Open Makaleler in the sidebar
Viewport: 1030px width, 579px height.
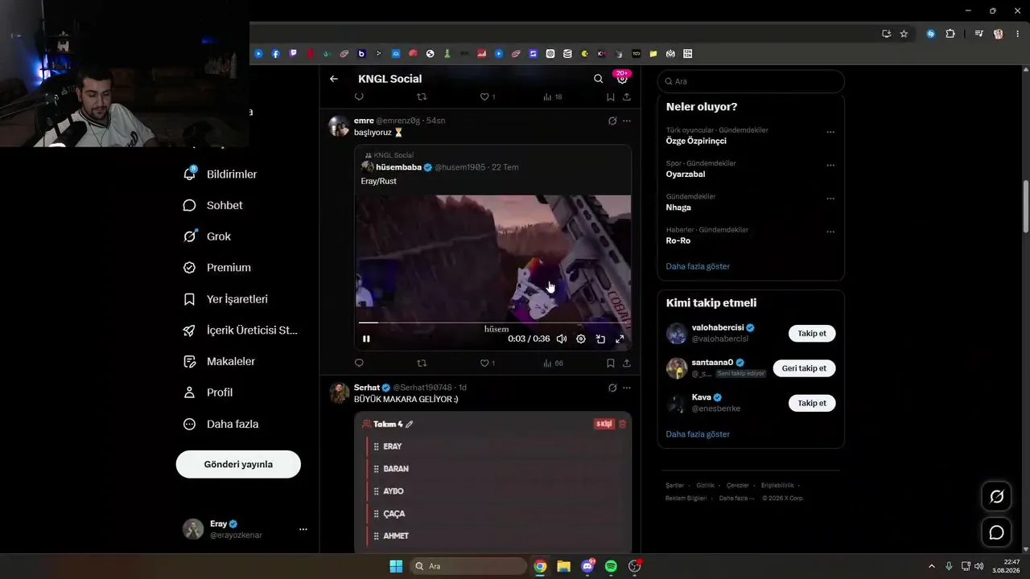tap(219, 362)
